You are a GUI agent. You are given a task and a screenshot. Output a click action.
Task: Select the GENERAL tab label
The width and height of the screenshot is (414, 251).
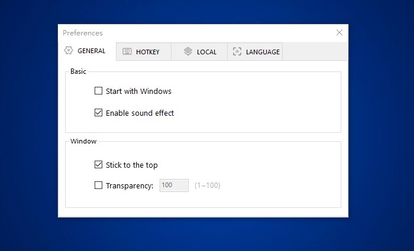[91, 51]
